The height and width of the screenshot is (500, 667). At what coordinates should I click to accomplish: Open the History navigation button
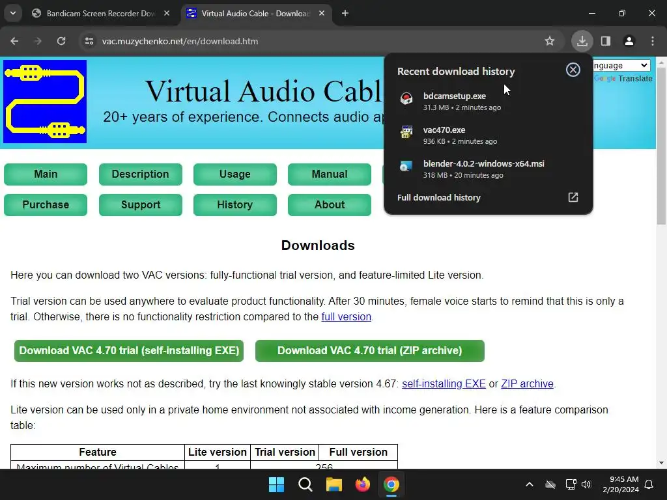pos(234,205)
